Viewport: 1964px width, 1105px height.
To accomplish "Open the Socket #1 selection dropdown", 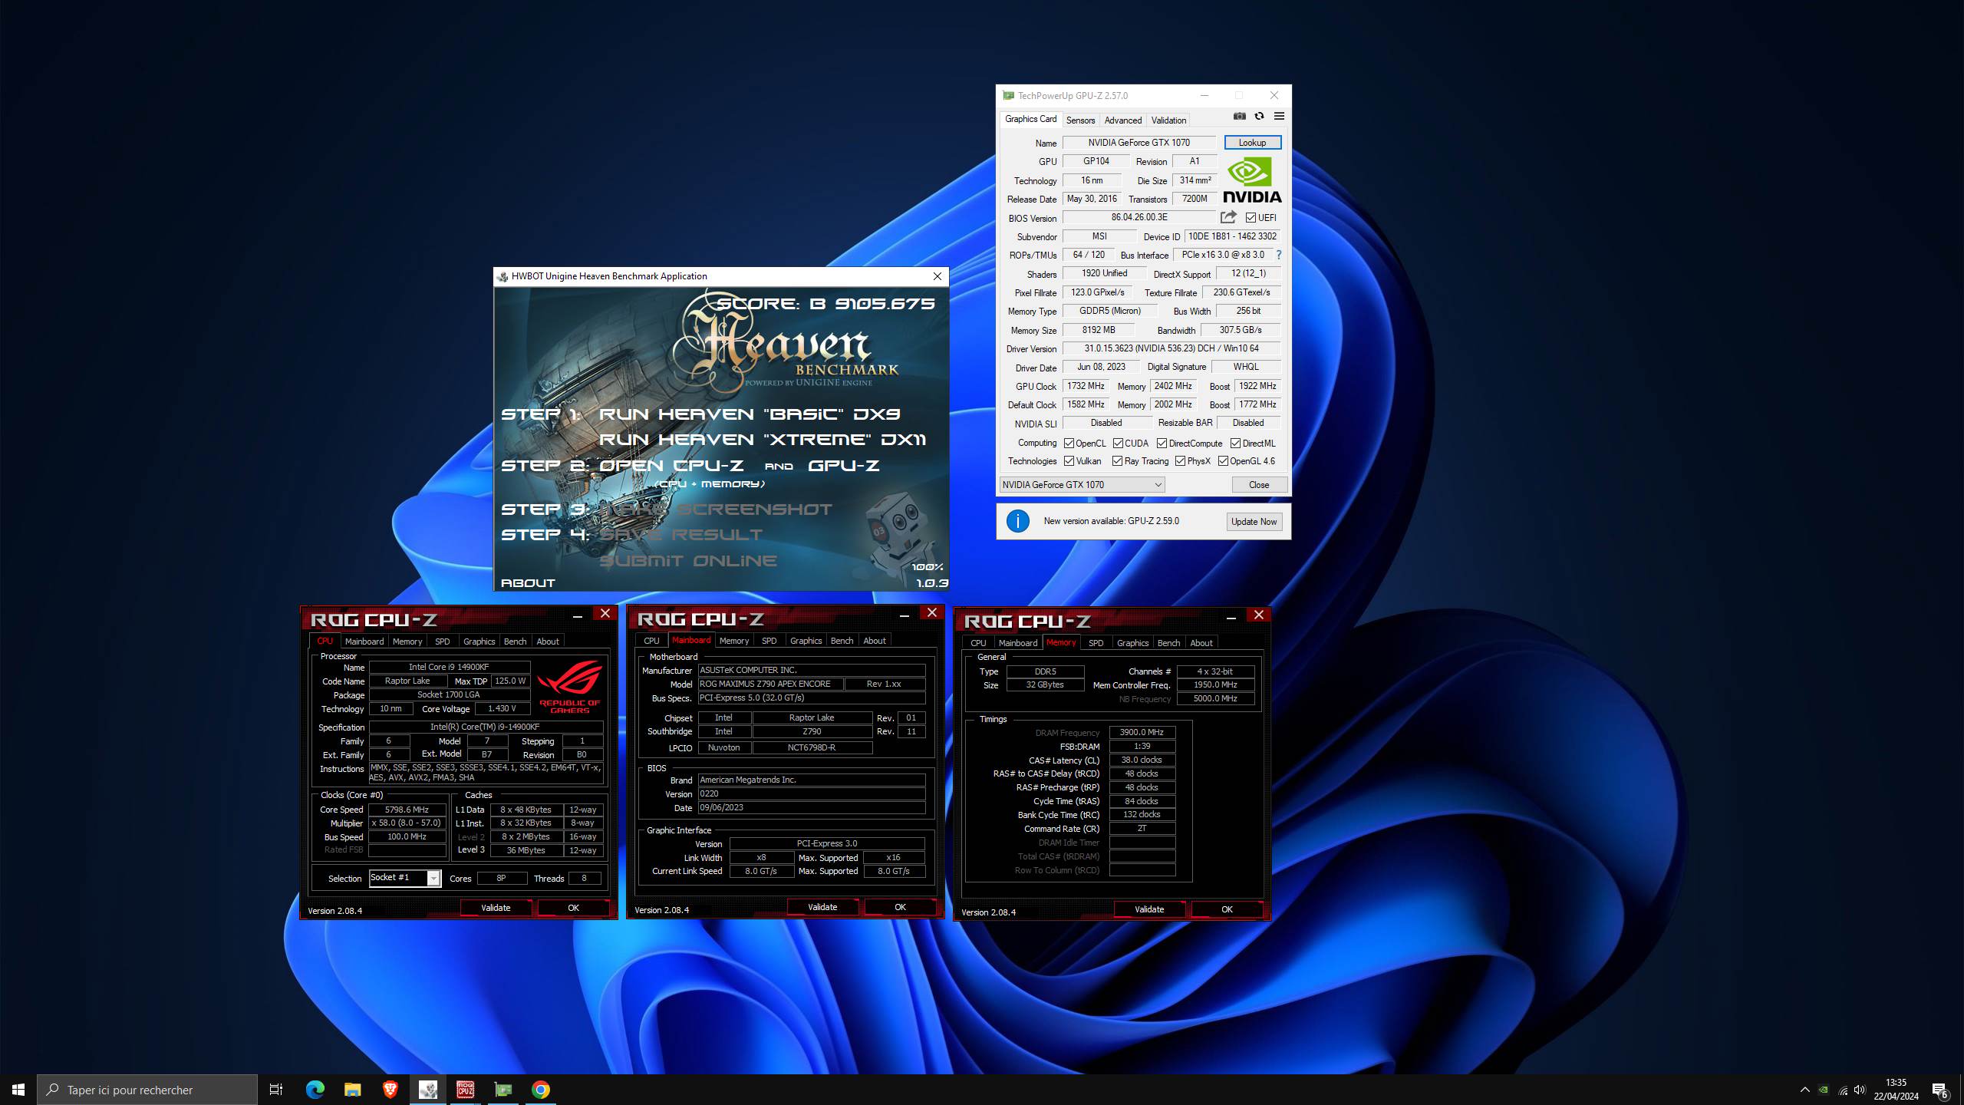I will tap(405, 878).
